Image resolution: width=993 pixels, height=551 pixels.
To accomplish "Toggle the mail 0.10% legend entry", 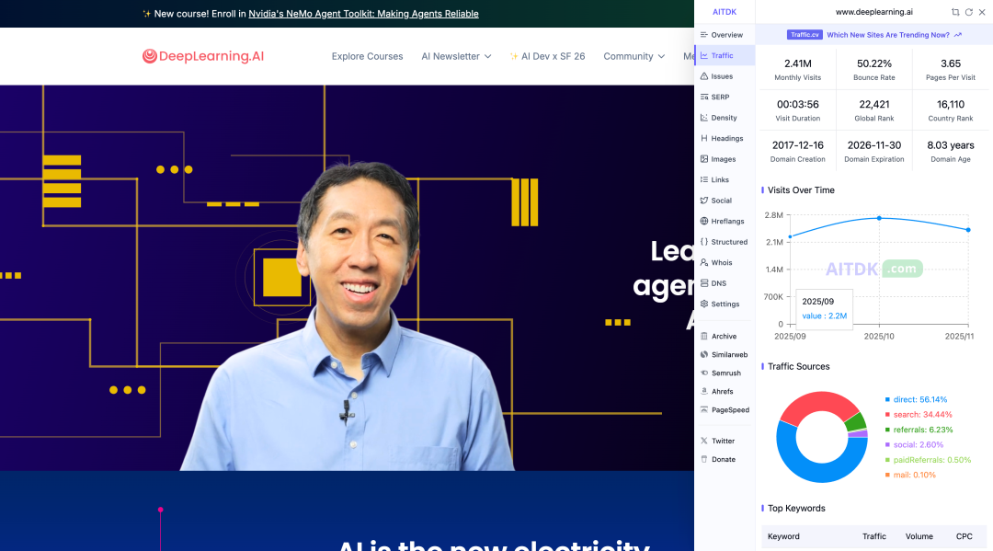I will coord(910,475).
